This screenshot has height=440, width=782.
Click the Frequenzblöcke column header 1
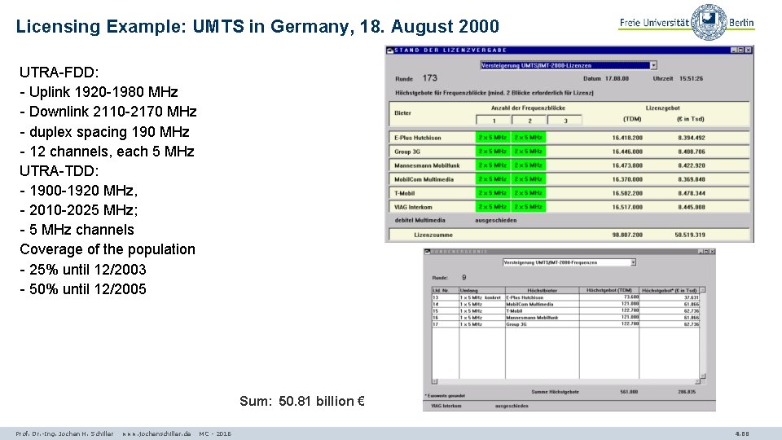click(494, 121)
